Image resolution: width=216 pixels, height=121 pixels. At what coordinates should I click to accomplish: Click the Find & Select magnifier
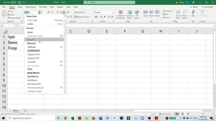tap(185, 12)
